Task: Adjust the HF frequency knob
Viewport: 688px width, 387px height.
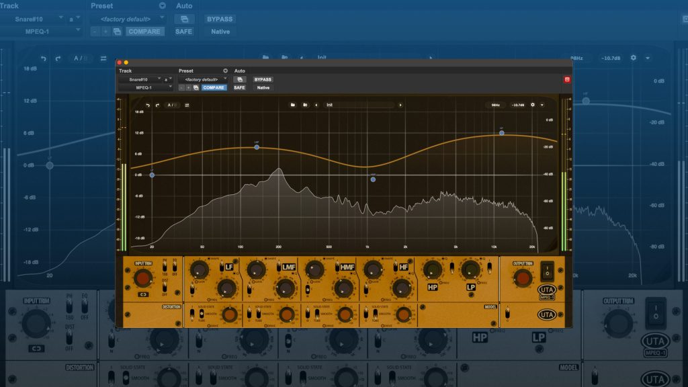Action: pyautogui.click(x=402, y=288)
